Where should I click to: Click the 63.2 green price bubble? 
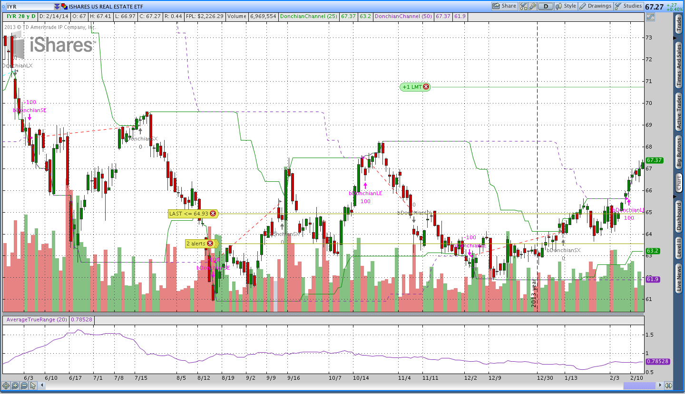[x=653, y=251]
